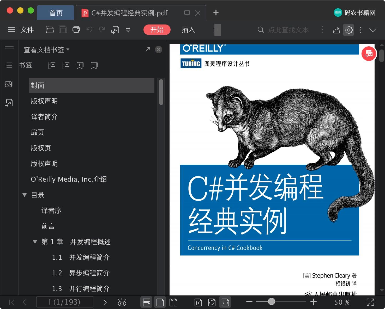Open the O'Reilly Media, Inc.介绍 bookmark

[69, 179]
